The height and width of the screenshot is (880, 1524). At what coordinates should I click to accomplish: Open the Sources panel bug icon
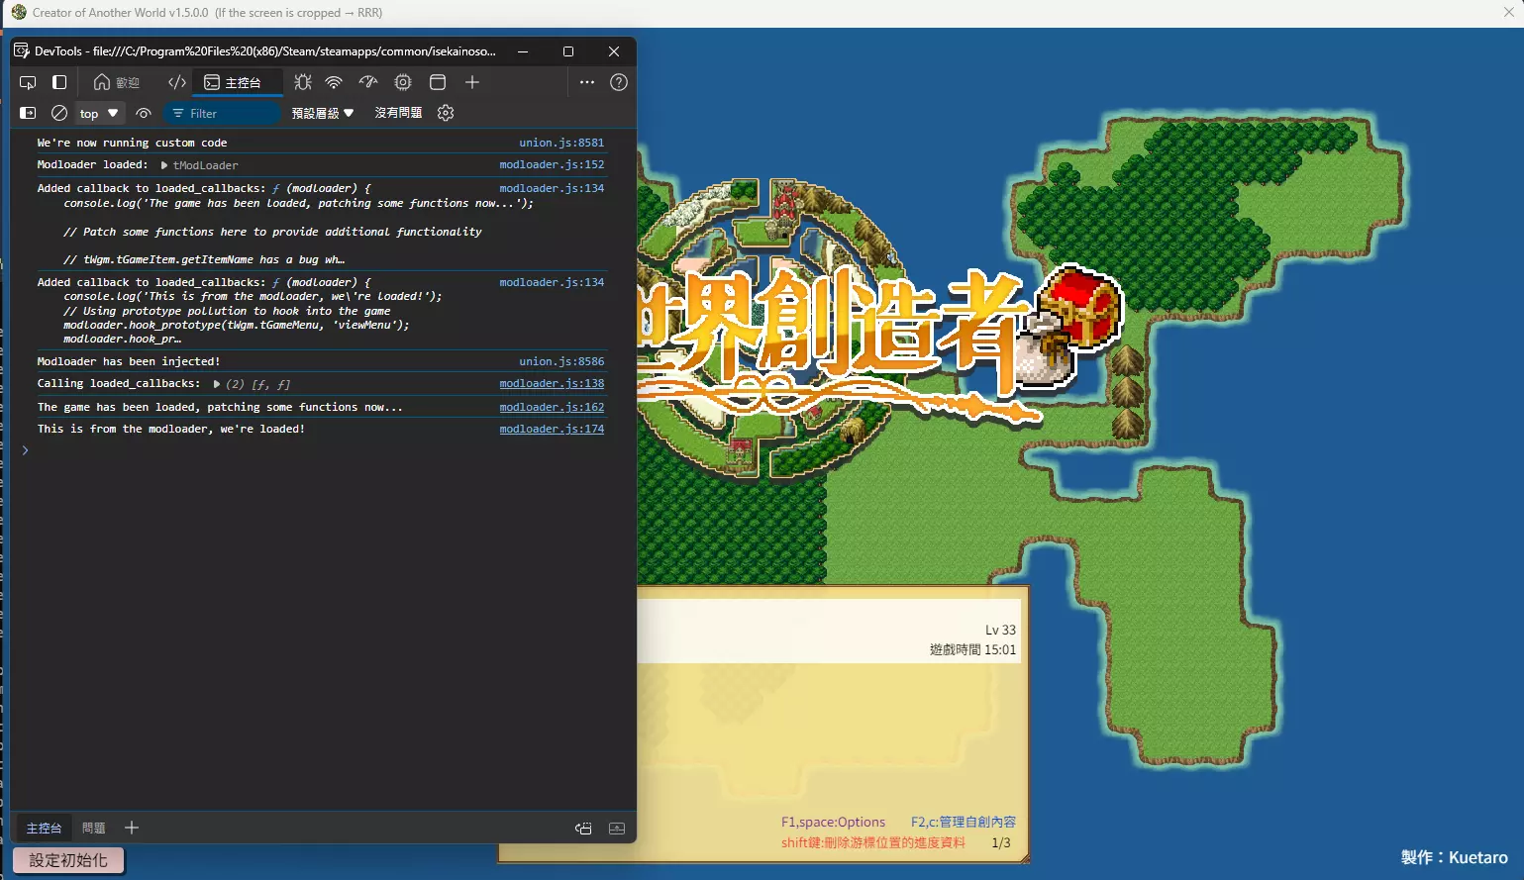(303, 82)
